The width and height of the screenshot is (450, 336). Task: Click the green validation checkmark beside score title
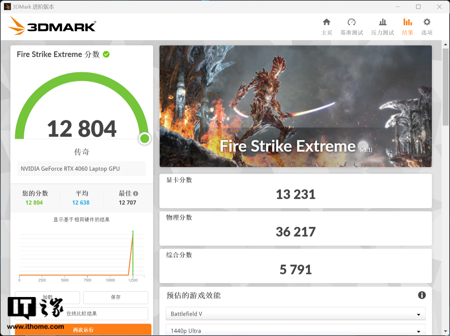coord(106,54)
